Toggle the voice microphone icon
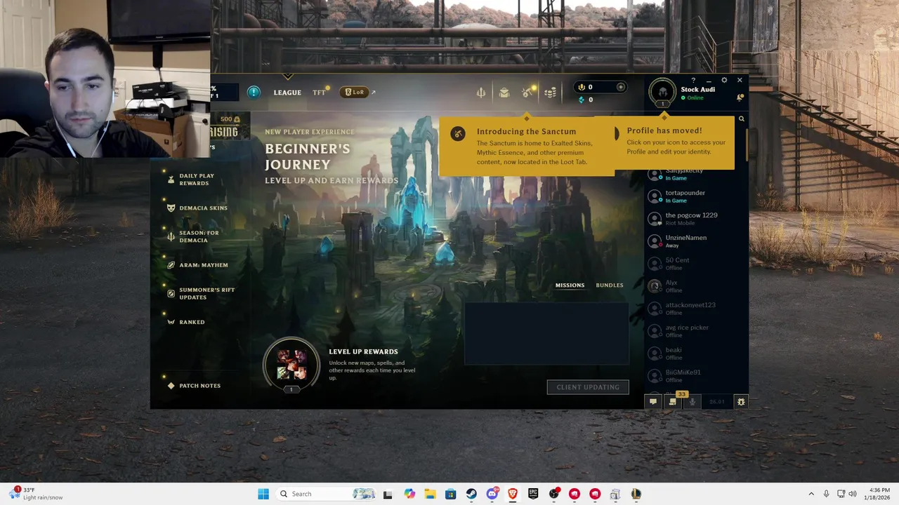This screenshot has height=505, width=899. 692,402
